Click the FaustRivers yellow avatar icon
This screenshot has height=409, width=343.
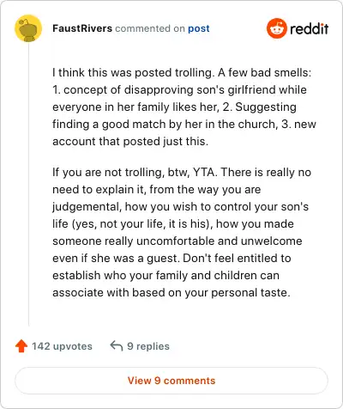coord(28,28)
